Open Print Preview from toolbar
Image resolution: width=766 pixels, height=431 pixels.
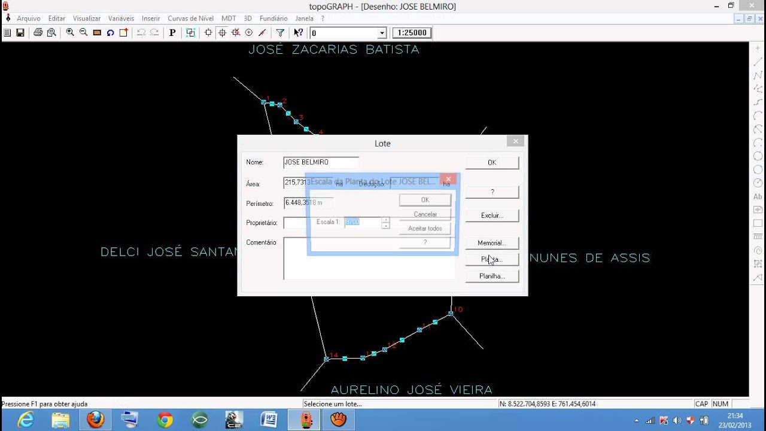(x=51, y=33)
